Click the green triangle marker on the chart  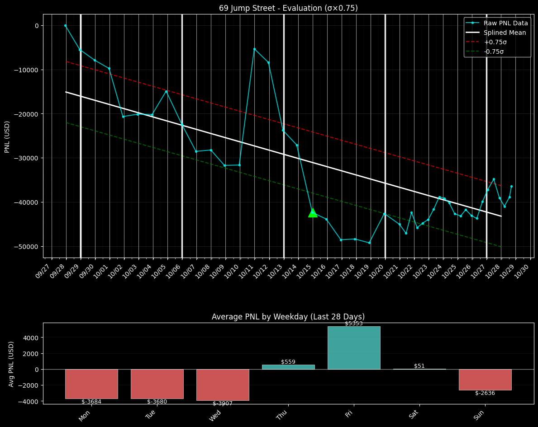coord(312,213)
